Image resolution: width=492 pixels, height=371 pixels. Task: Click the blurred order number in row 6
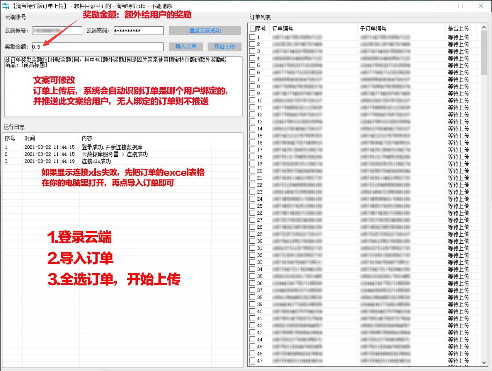coord(297,72)
